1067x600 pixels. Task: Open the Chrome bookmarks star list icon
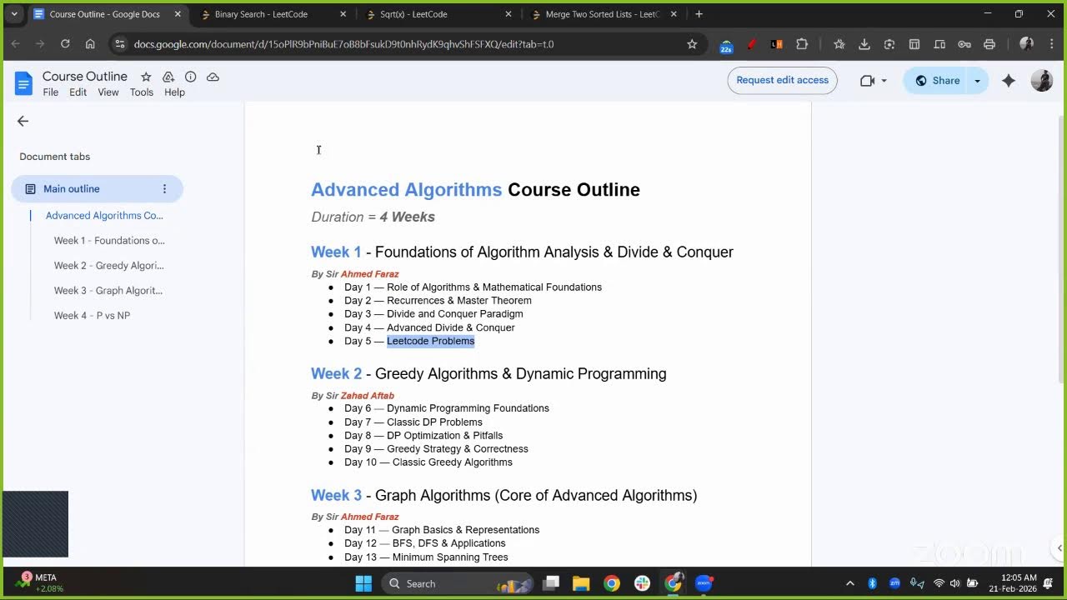(839, 44)
